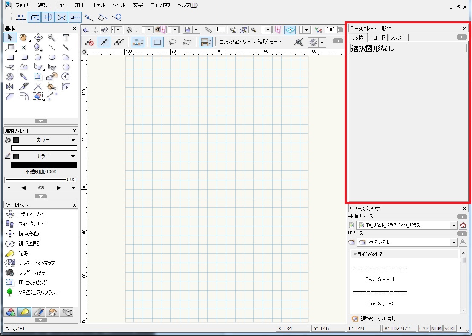
Task: Switch to the レンダー tab
Action: click(x=398, y=37)
